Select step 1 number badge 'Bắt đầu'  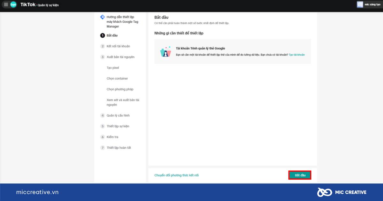102,35
